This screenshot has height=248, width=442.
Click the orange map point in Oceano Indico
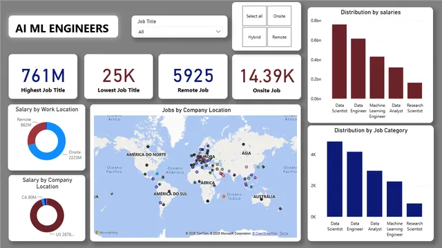click(224, 196)
